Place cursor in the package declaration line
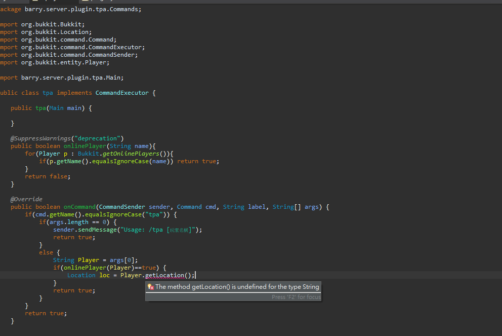The image size is (502, 336). pos(71,9)
